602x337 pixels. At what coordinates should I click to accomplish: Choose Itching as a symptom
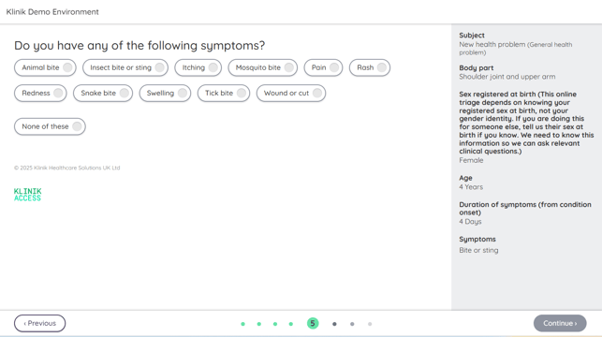tap(198, 67)
